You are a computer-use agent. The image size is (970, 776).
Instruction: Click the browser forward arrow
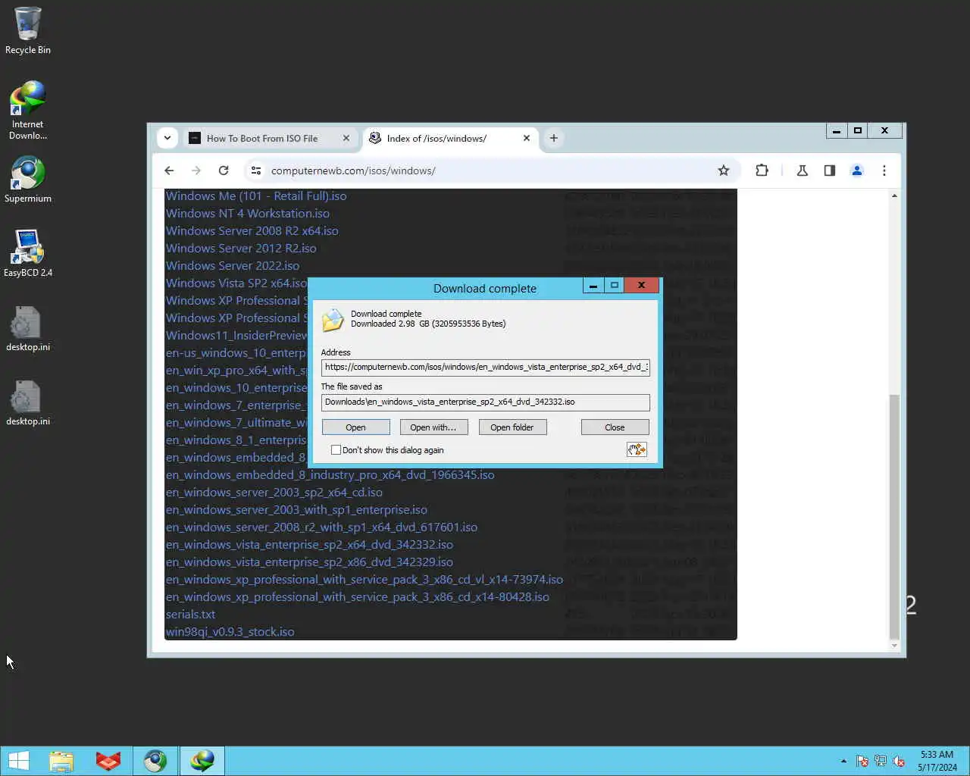(x=196, y=171)
